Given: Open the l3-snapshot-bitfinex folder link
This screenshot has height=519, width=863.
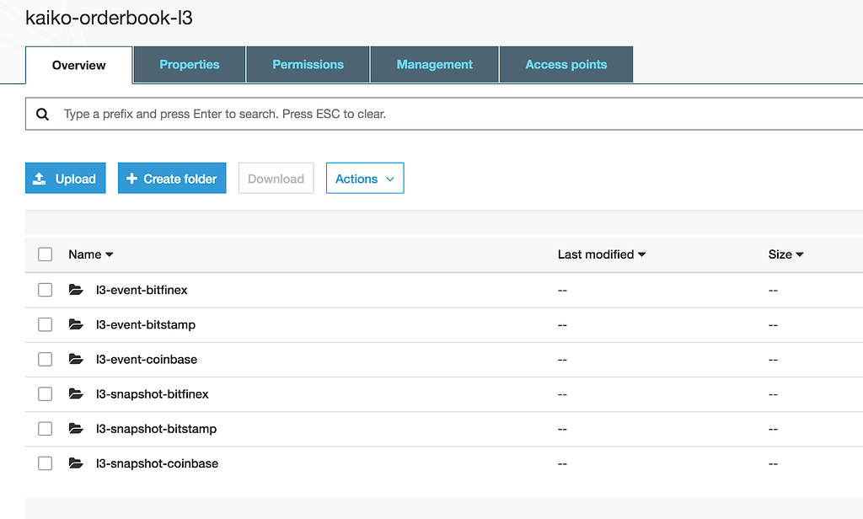Looking at the screenshot, I should coord(152,394).
